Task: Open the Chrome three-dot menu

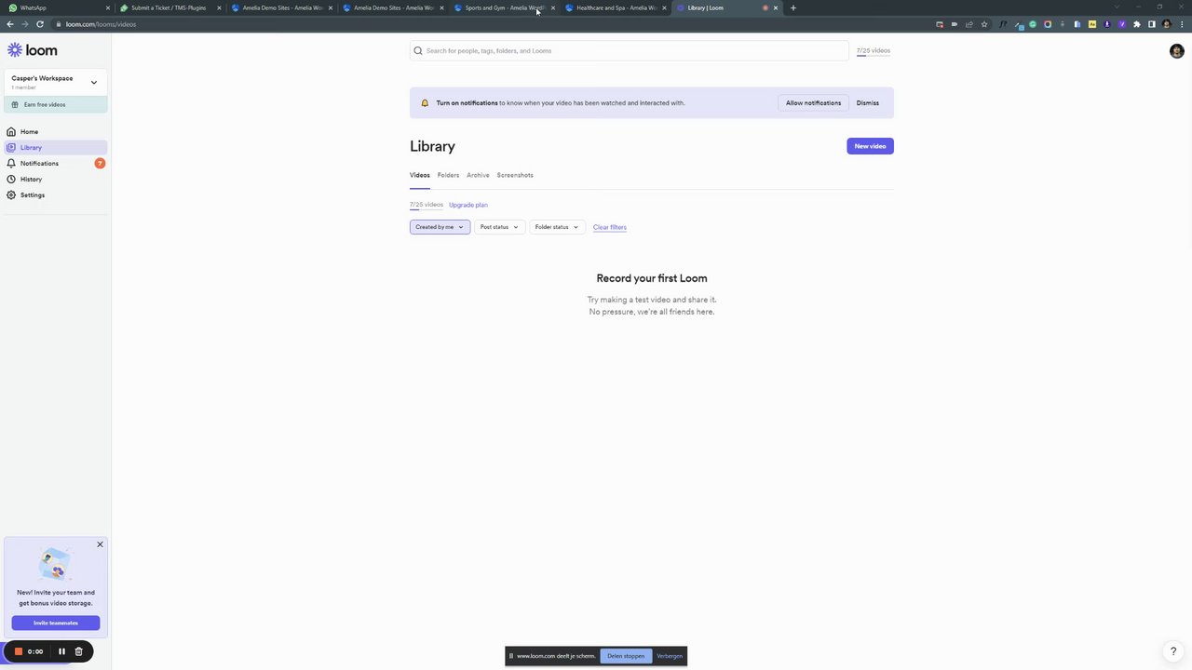Action: click(1182, 24)
